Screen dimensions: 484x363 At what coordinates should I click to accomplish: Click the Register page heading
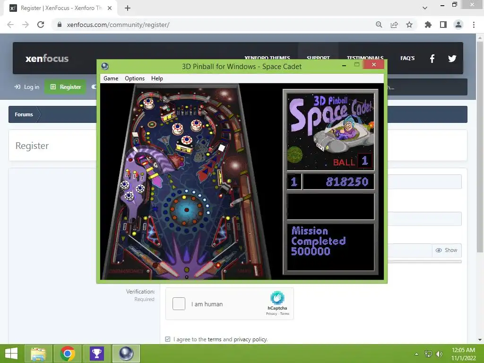pyautogui.click(x=32, y=146)
